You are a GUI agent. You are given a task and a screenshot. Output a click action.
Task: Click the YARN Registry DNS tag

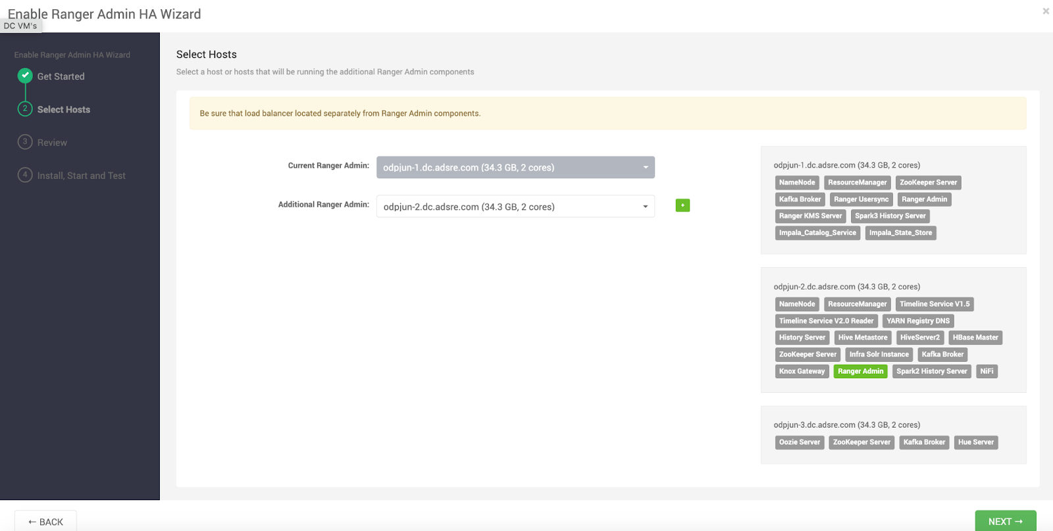[x=918, y=321]
